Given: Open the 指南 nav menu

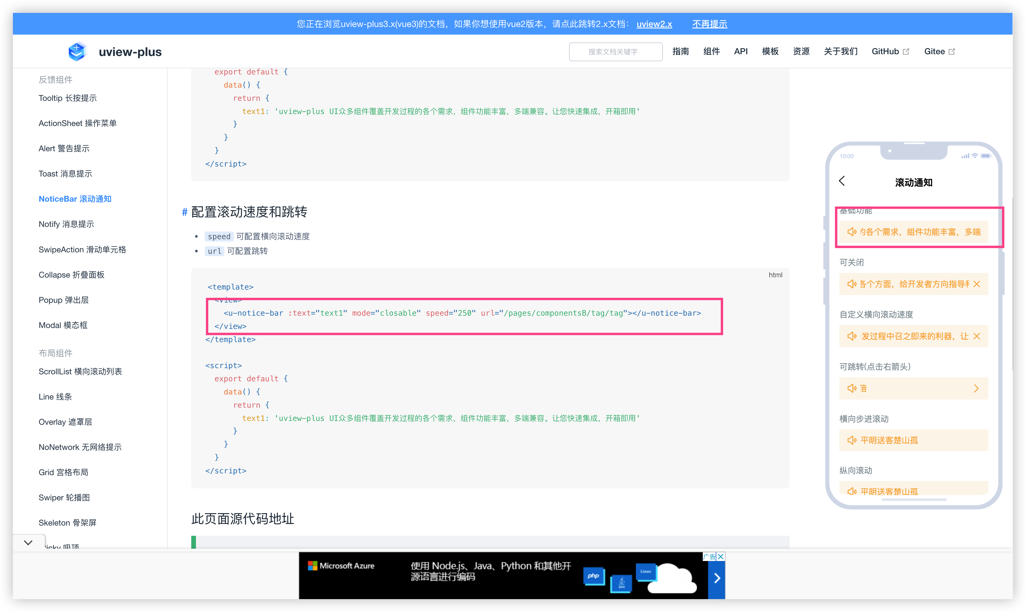Looking at the screenshot, I should click(680, 52).
